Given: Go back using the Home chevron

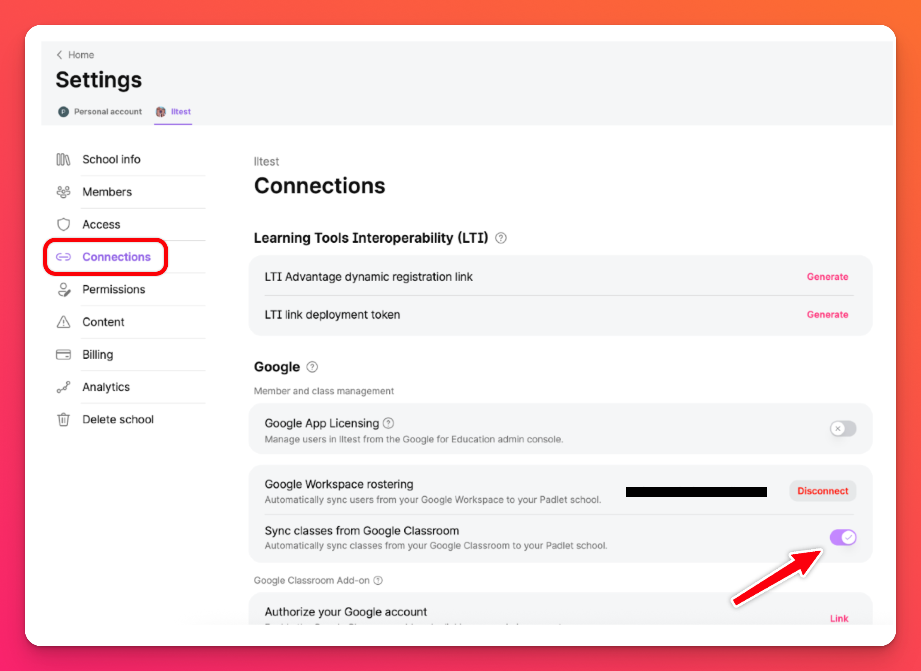Looking at the screenshot, I should click(x=60, y=55).
